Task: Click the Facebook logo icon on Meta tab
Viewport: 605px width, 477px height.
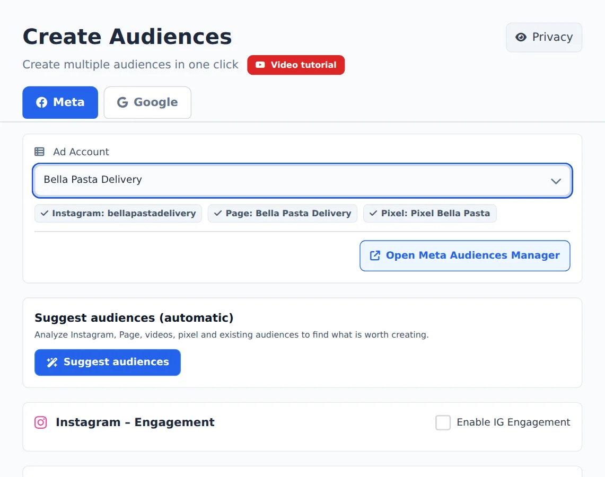Action: coord(42,102)
